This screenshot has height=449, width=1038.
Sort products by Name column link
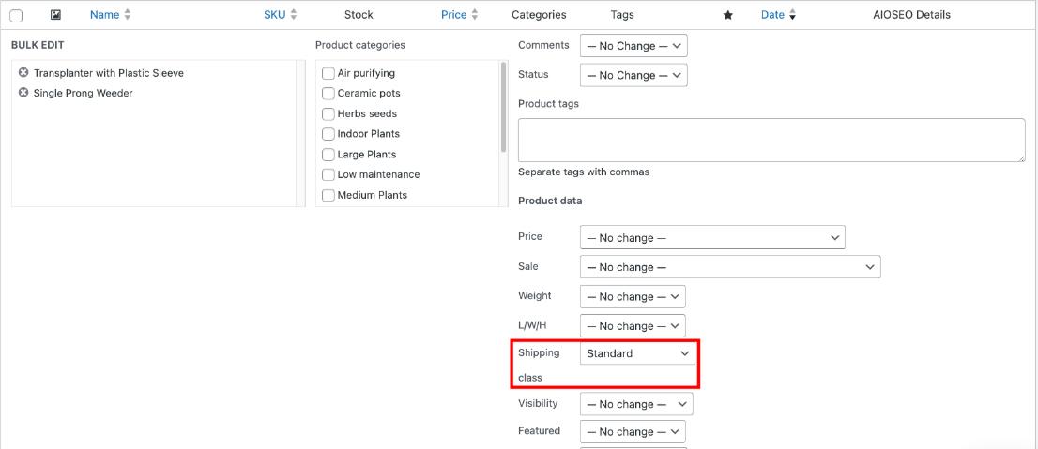[104, 15]
